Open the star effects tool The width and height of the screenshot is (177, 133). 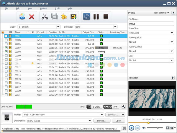[64, 17]
